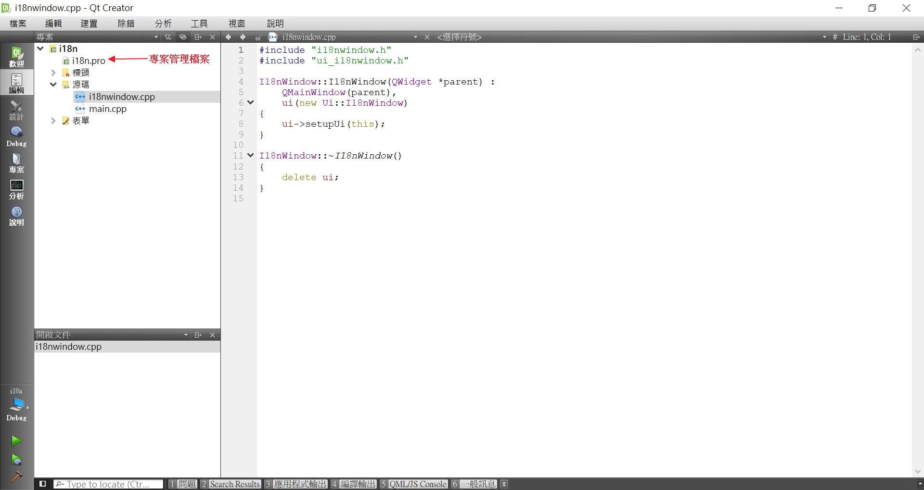The width and height of the screenshot is (924, 490).
Task: Toggle synchronize with editor link icon
Action: [183, 37]
